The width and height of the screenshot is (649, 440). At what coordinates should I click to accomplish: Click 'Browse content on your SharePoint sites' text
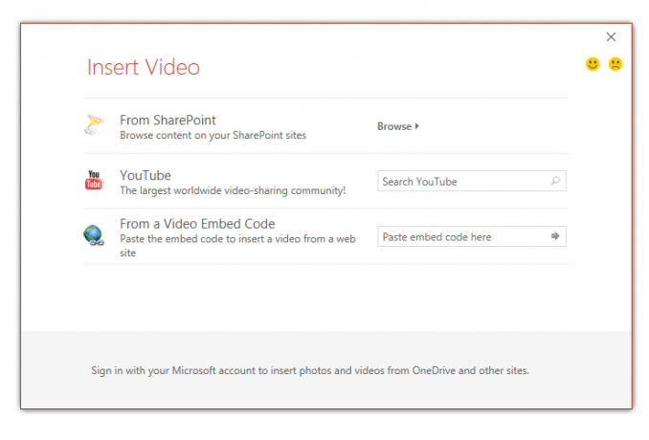pos(213,135)
